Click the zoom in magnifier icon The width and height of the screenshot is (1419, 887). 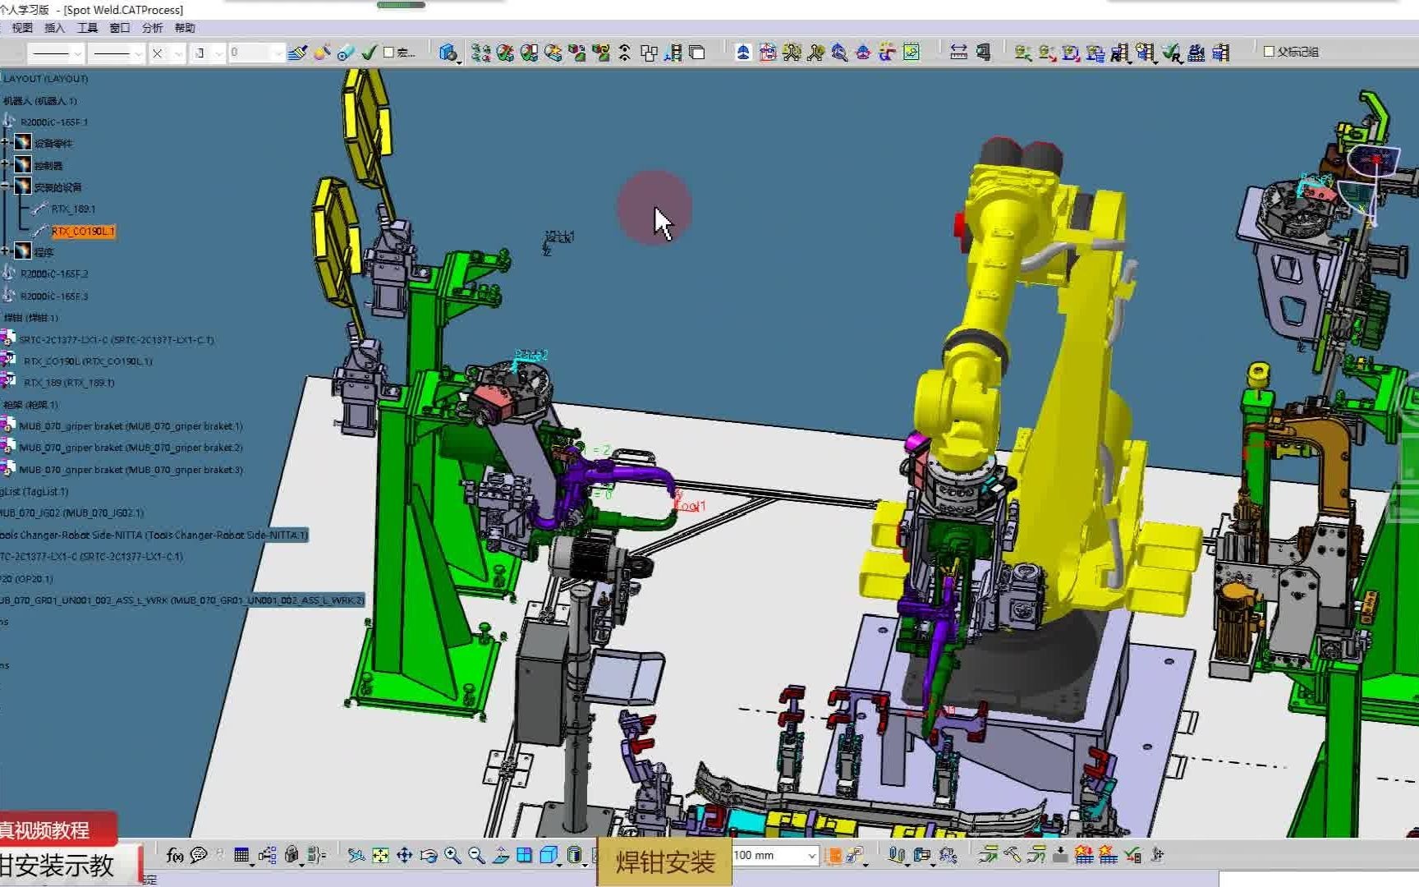pos(452,856)
